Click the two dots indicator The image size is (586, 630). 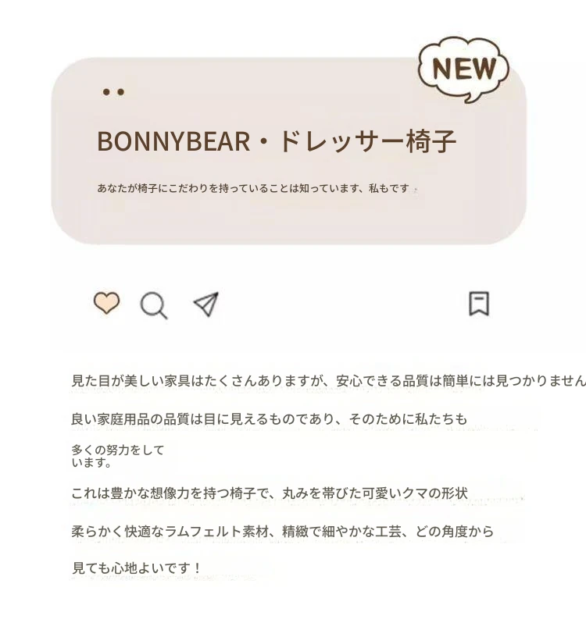pyautogui.click(x=113, y=92)
